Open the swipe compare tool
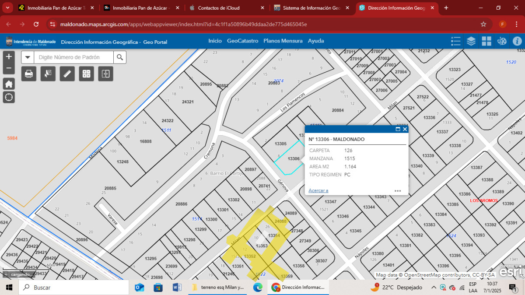 (105, 74)
